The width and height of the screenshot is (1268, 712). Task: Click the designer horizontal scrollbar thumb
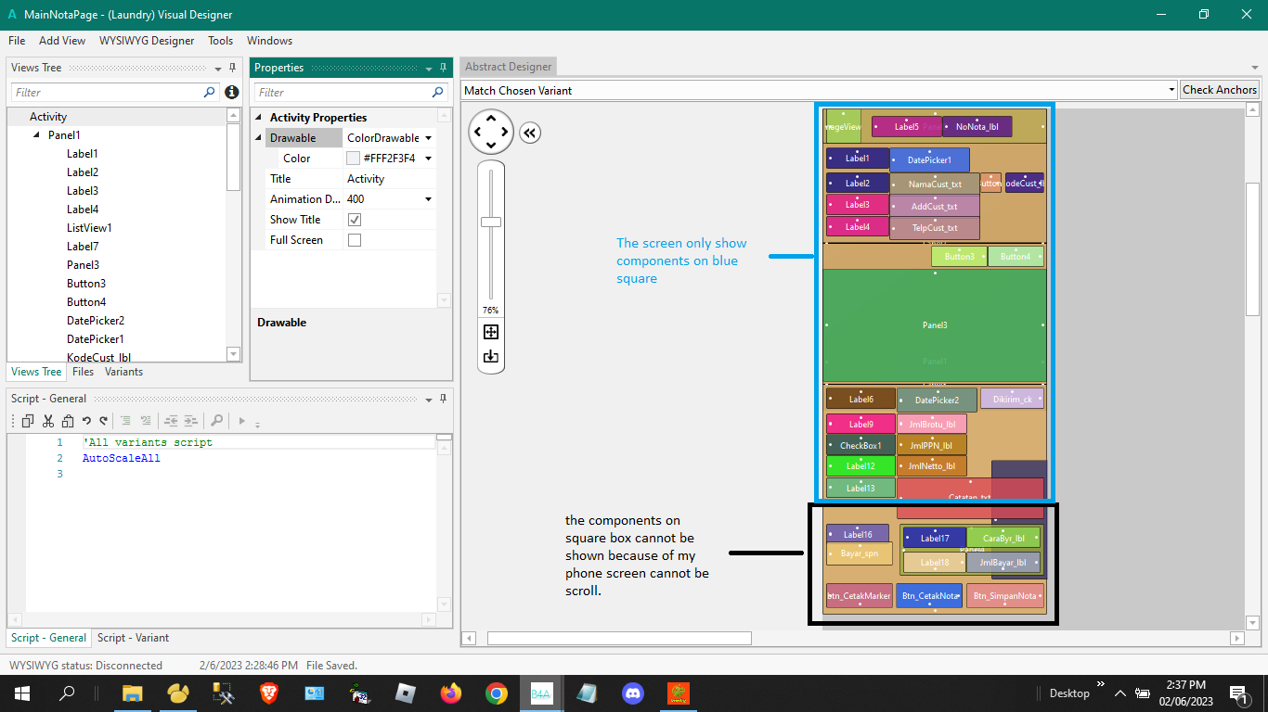619,638
